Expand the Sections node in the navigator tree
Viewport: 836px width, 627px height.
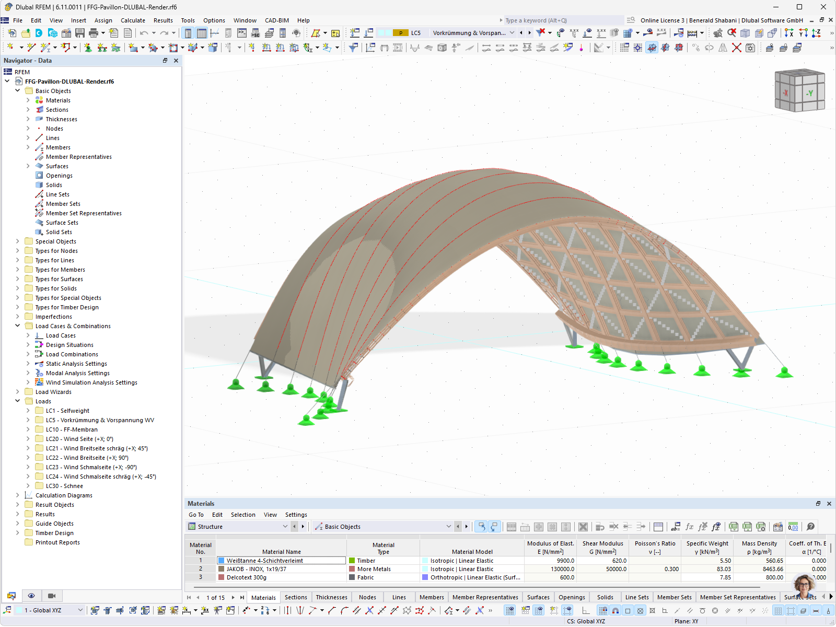pos(28,110)
